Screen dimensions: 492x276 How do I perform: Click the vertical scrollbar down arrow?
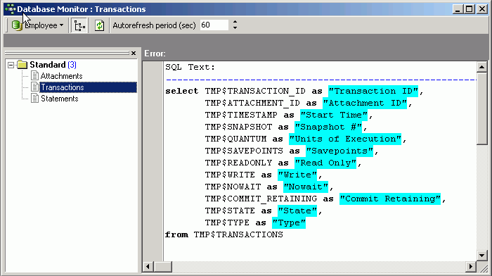point(481,256)
